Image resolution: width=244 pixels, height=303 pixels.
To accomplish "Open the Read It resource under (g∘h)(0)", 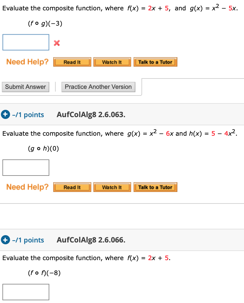I will click(x=72, y=187).
